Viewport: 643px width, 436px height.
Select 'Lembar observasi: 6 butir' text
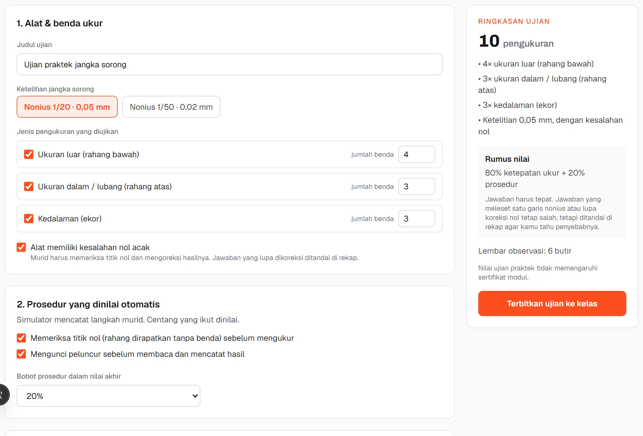click(525, 251)
